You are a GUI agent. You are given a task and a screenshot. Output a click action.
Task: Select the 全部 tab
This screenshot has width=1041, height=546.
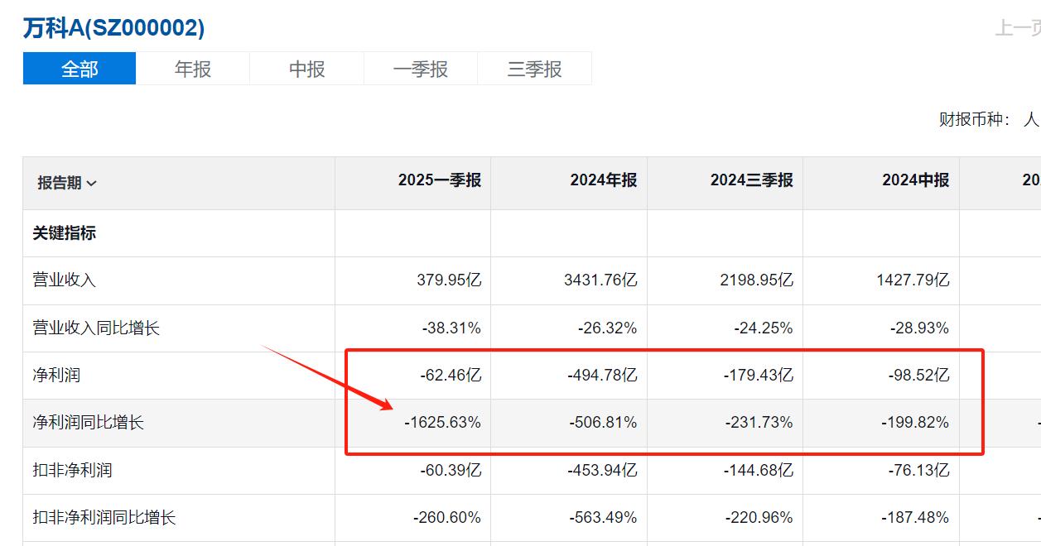click(x=80, y=69)
